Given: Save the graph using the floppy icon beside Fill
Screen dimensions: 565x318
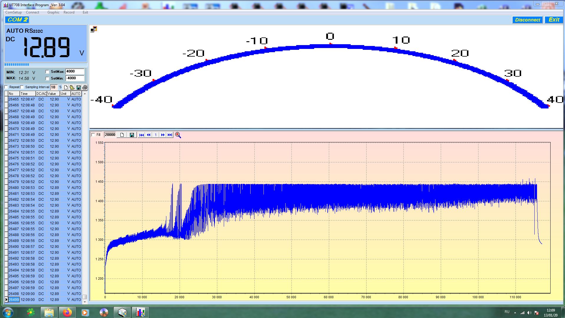Looking at the screenshot, I should pos(132,135).
